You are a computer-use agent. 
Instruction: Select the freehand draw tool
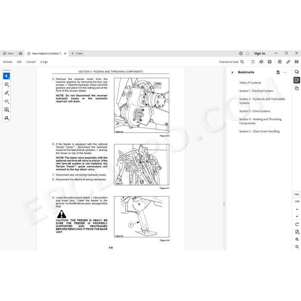click(6, 101)
